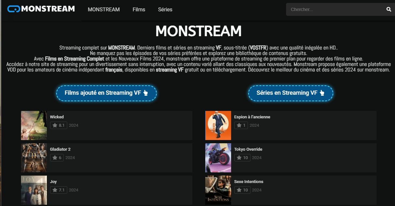
Task: Click the bold "Films en Streaming Complet" text
Action: (75, 59)
